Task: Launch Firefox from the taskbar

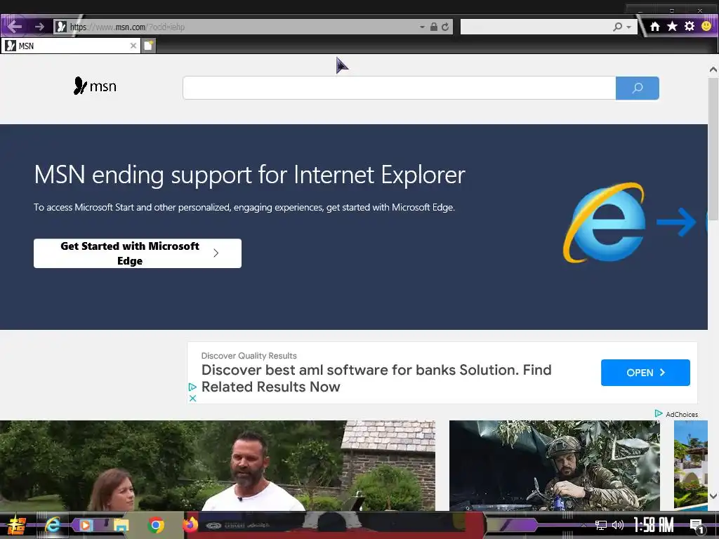Action: pyautogui.click(x=190, y=525)
